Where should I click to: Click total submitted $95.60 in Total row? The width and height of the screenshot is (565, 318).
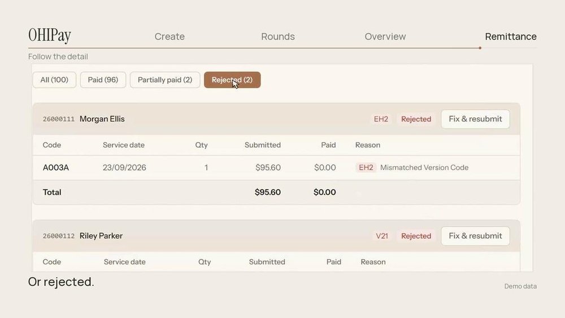tap(267, 192)
